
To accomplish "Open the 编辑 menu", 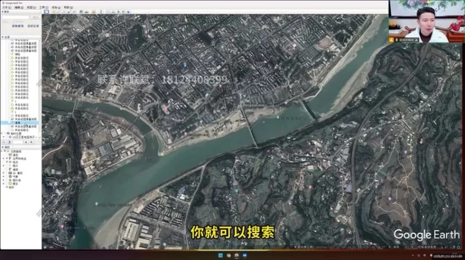I will pyautogui.click(x=19, y=7).
